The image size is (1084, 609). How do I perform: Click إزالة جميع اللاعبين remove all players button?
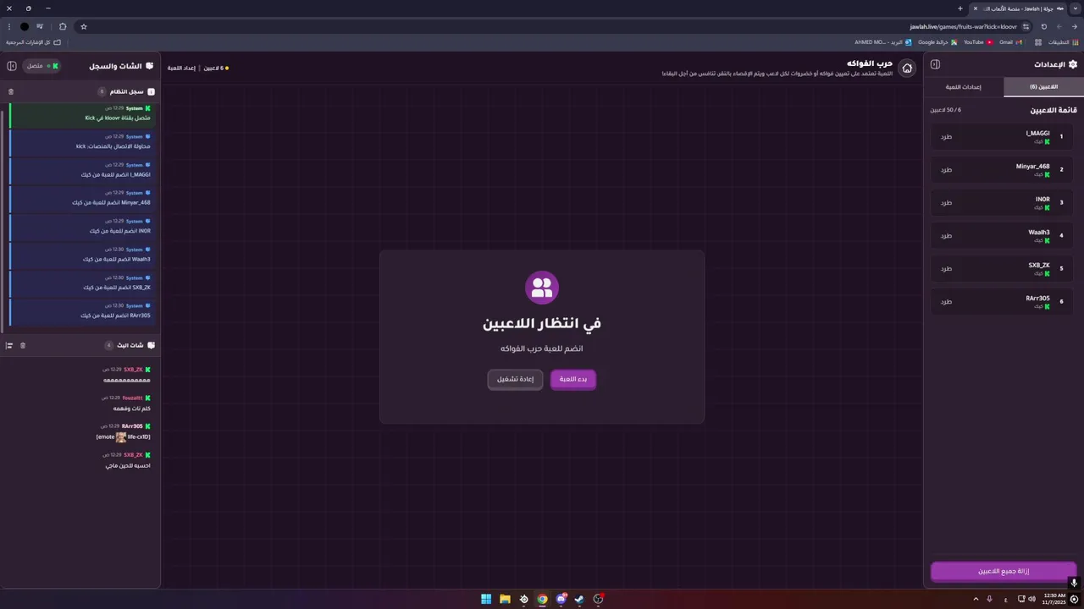[x=1004, y=571]
